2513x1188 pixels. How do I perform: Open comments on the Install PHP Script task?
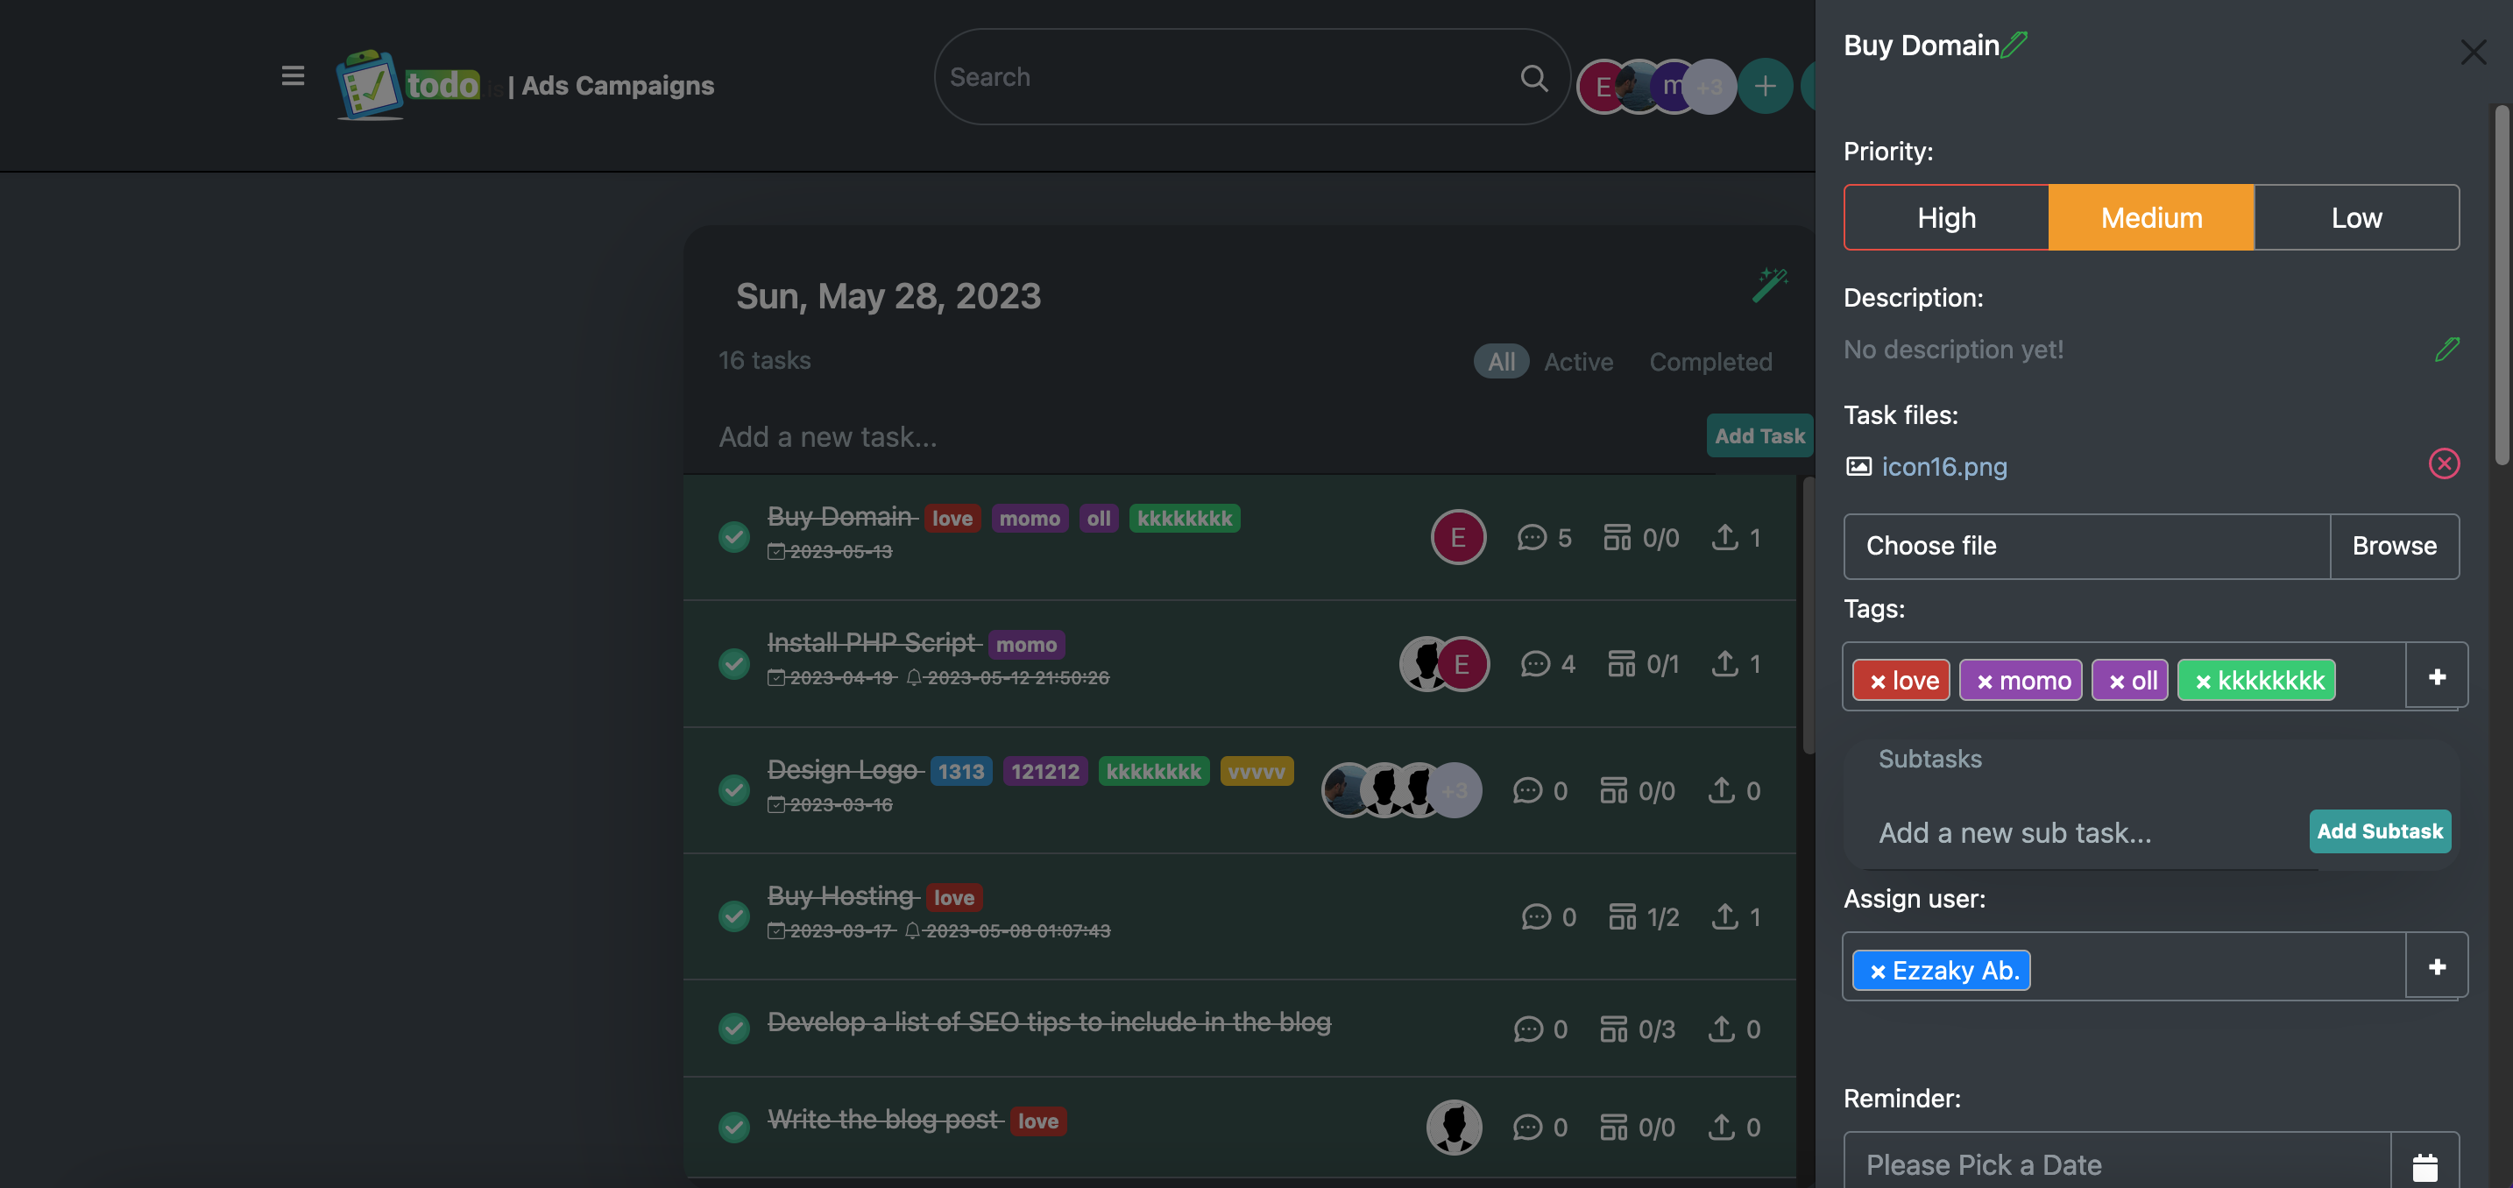coord(1534,664)
